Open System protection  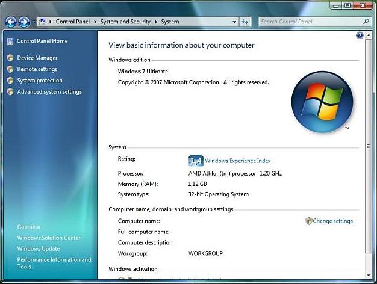pyautogui.click(x=40, y=81)
